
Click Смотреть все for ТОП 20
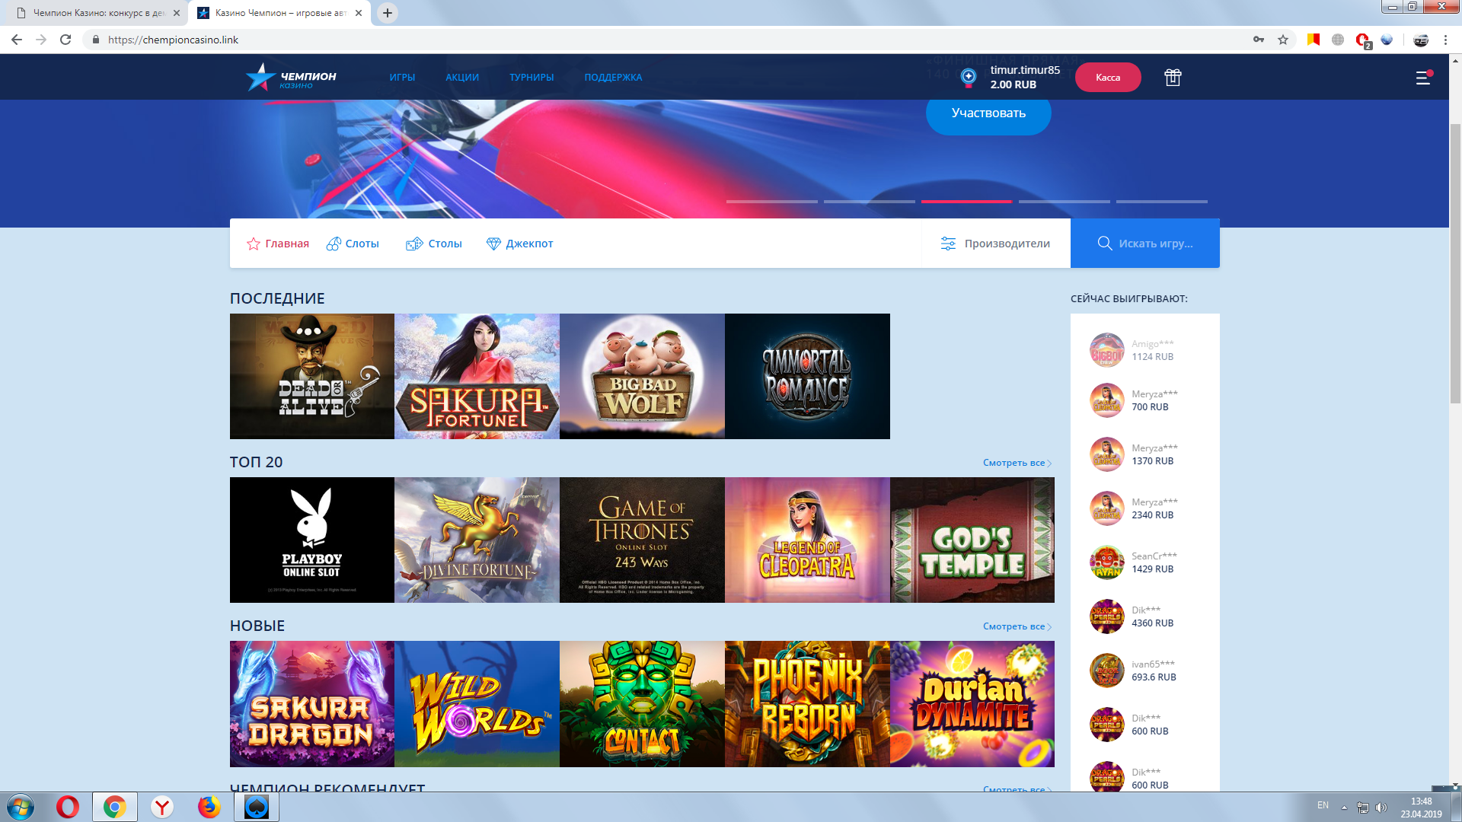1017,463
